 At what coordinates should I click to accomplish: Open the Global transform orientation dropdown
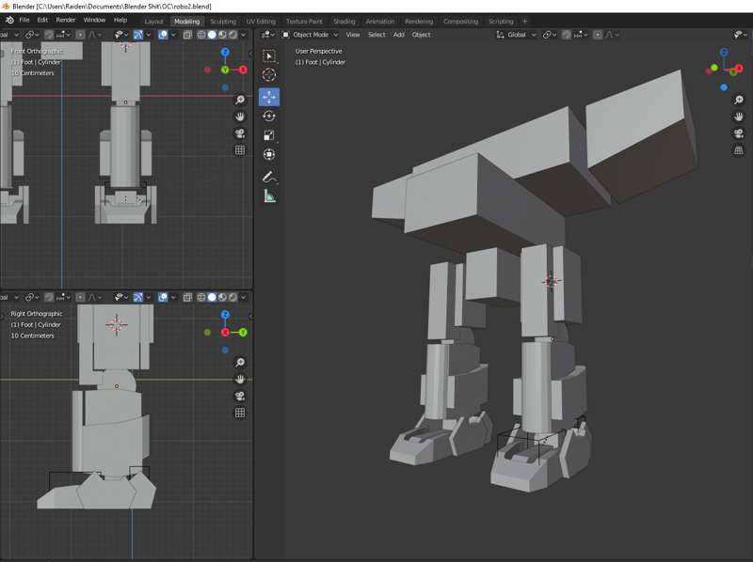click(516, 35)
